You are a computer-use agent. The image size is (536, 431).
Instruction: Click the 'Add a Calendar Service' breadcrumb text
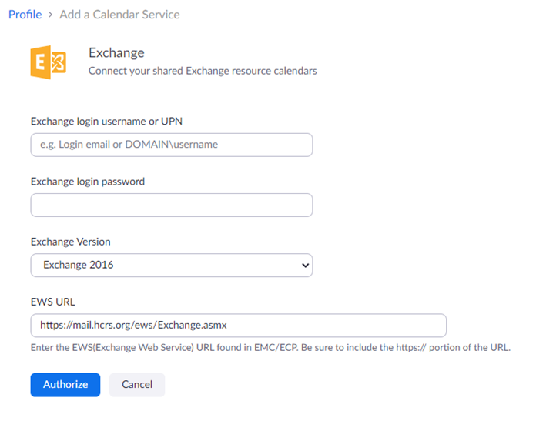click(x=119, y=15)
